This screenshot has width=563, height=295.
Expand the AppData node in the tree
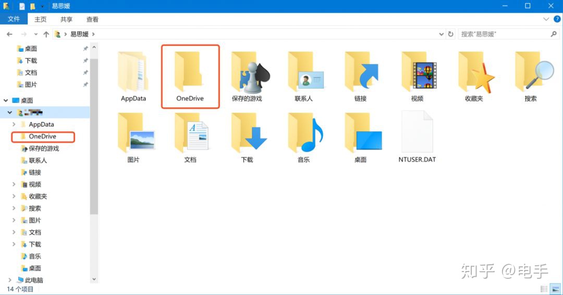click(14, 125)
